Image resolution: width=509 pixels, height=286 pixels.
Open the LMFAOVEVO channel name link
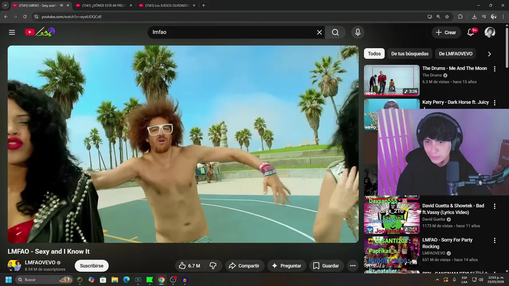40,263
